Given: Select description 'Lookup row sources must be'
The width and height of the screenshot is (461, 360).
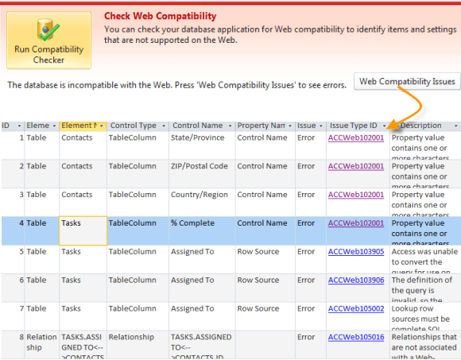Looking at the screenshot, I should 425,316.
